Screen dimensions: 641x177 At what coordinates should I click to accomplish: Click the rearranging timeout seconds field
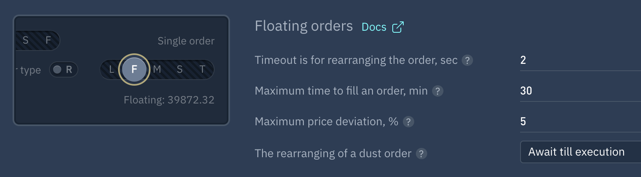point(581,61)
